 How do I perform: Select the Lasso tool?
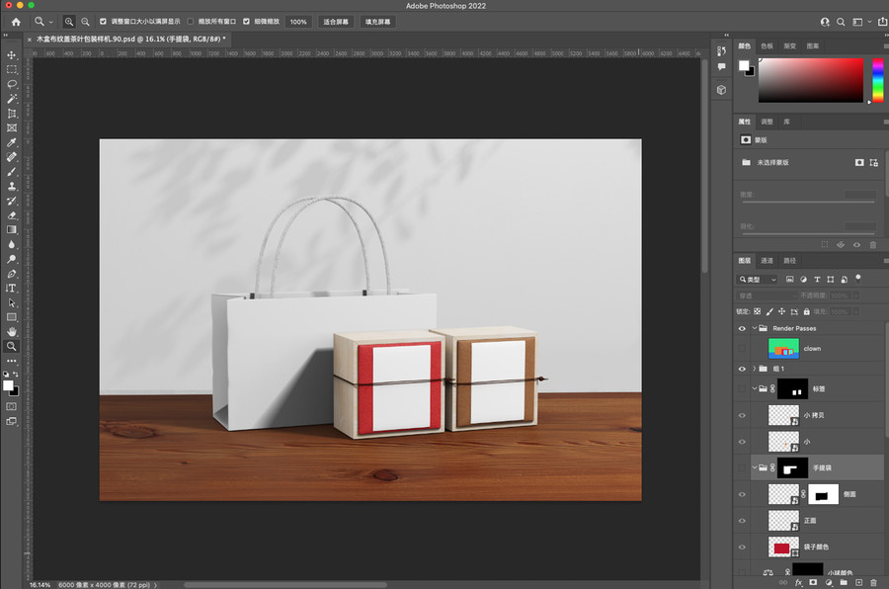pyautogui.click(x=11, y=84)
